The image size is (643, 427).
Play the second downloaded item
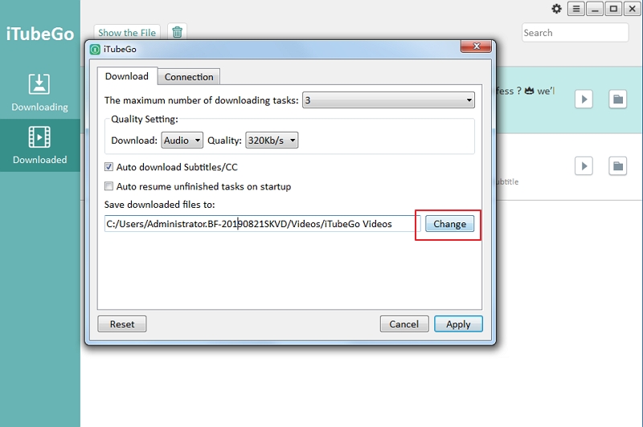tap(584, 166)
